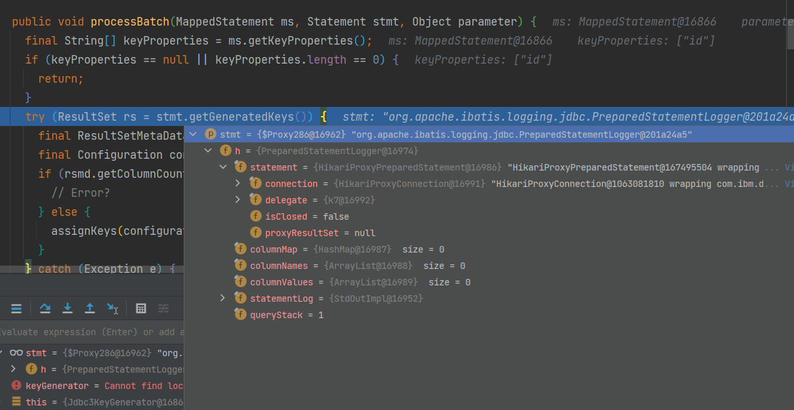Click the Step Out debugger icon
Screen dimensions: 794x410
pyautogui.click(x=90, y=308)
